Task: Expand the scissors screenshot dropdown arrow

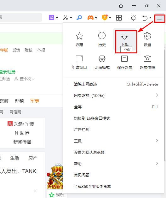Action: (71, 18)
